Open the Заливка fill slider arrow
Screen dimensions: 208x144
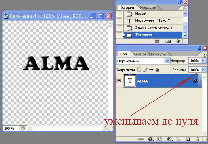pos(204,69)
